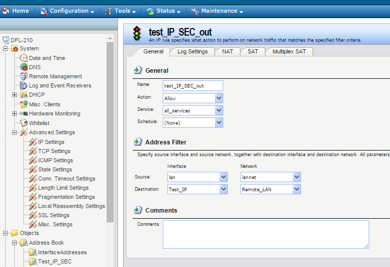Click the Log and Event Receivers icon
The height and width of the screenshot is (267, 390).
click(x=24, y=86)
